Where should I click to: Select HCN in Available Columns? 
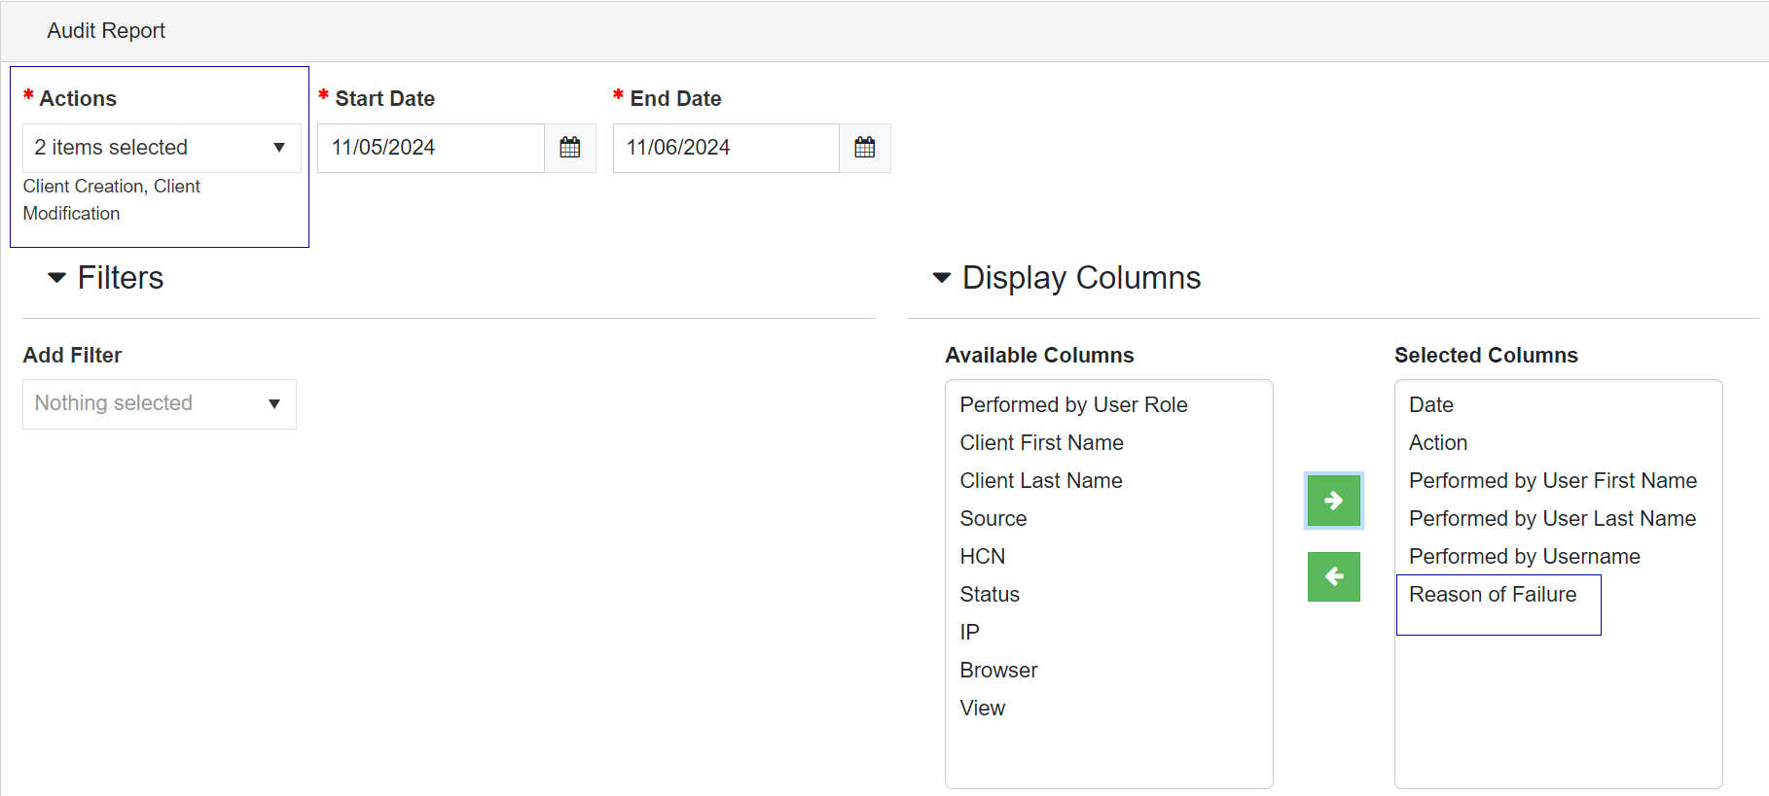tap(982, 556)
